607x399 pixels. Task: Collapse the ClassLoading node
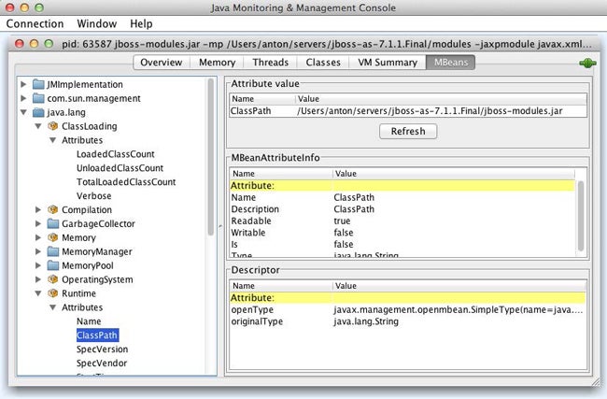click(x=38, y=126)
